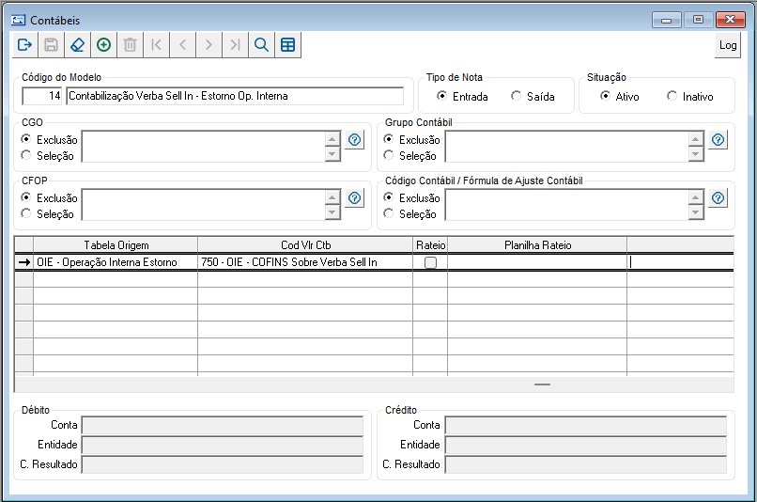Close the Contábeis window
Screen dimensions: 757x502
click(x=731, y=20)
